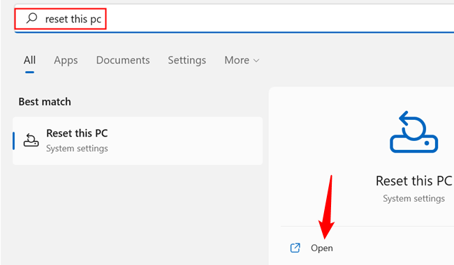Click the large blue Reset this PC icon
Screen dimensions: 454x265
413,132
